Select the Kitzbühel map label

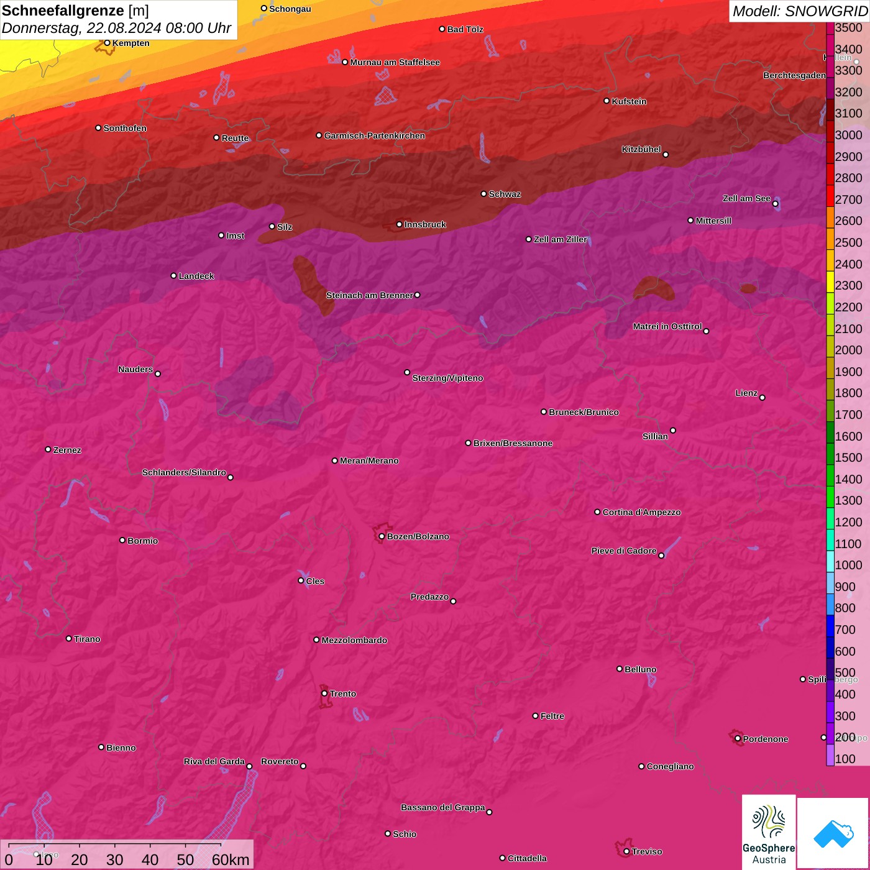point(641,149)
